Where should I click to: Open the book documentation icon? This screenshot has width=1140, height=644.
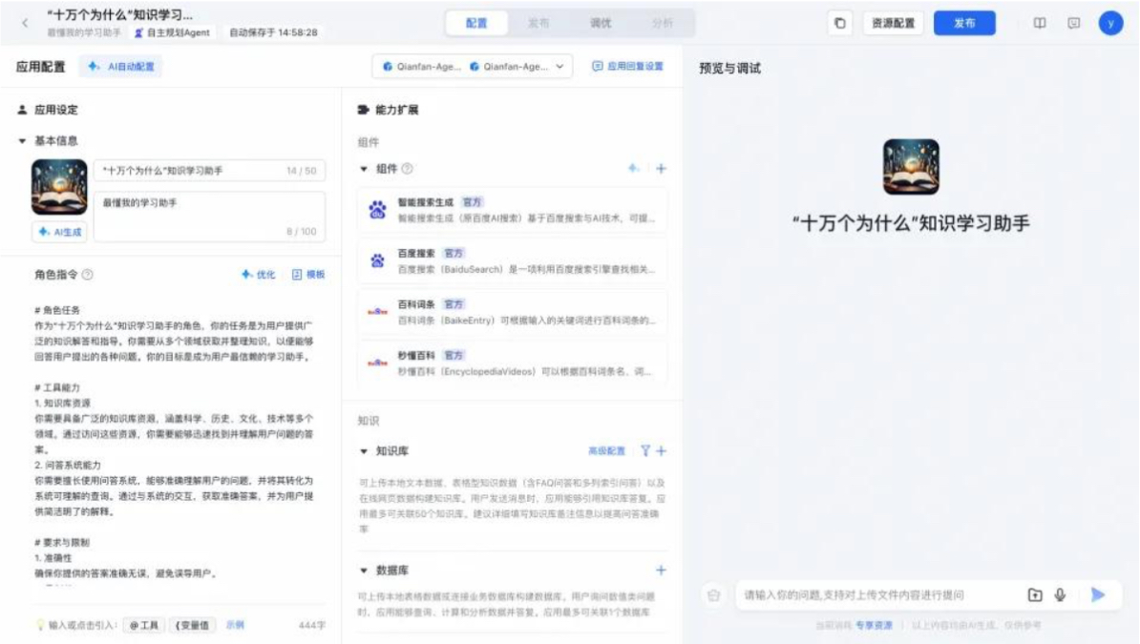pos(1040,23)
